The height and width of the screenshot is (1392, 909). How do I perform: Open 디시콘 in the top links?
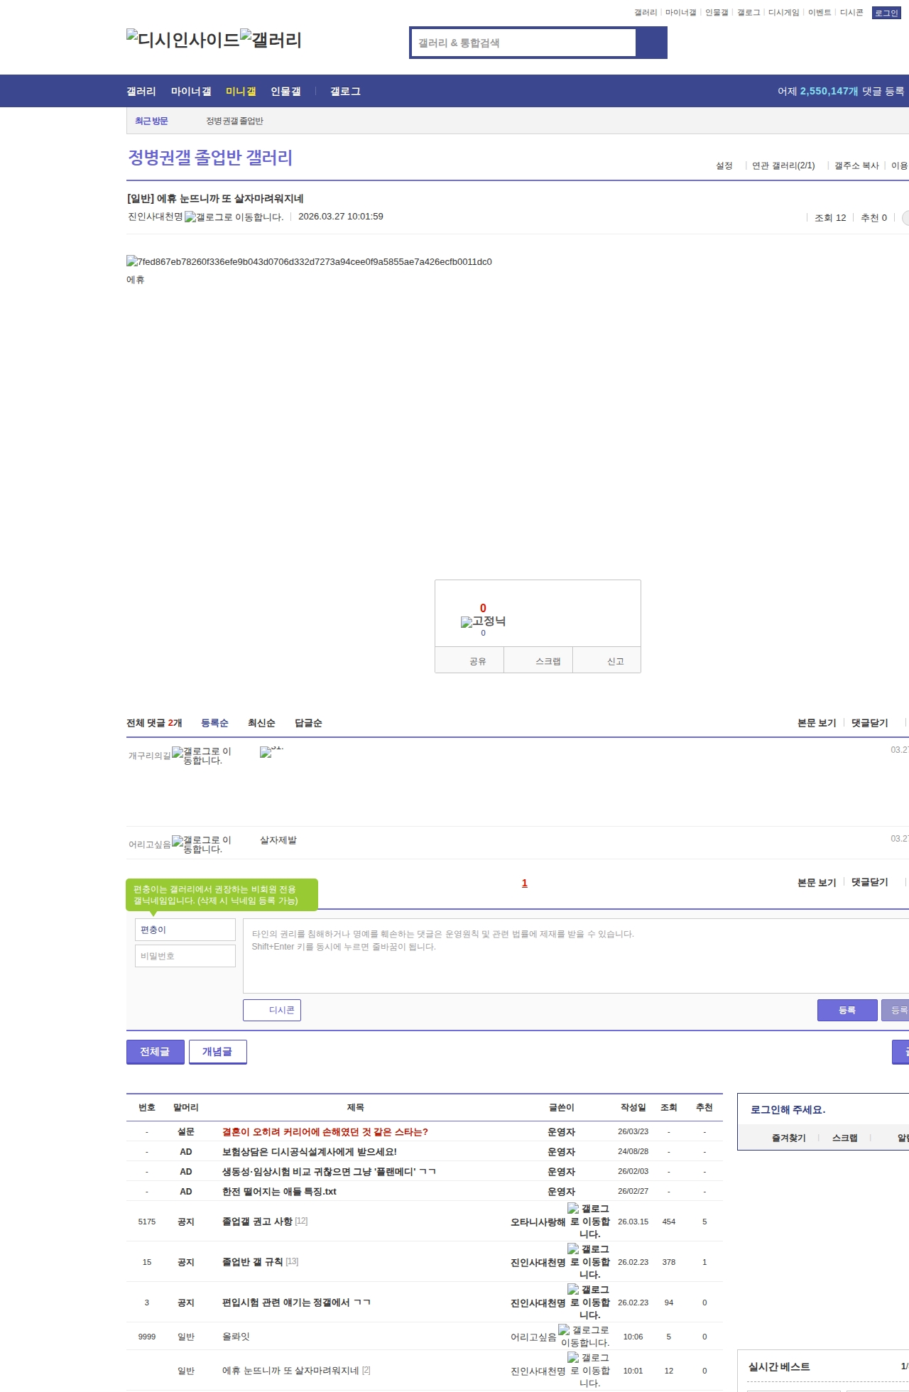851,13
